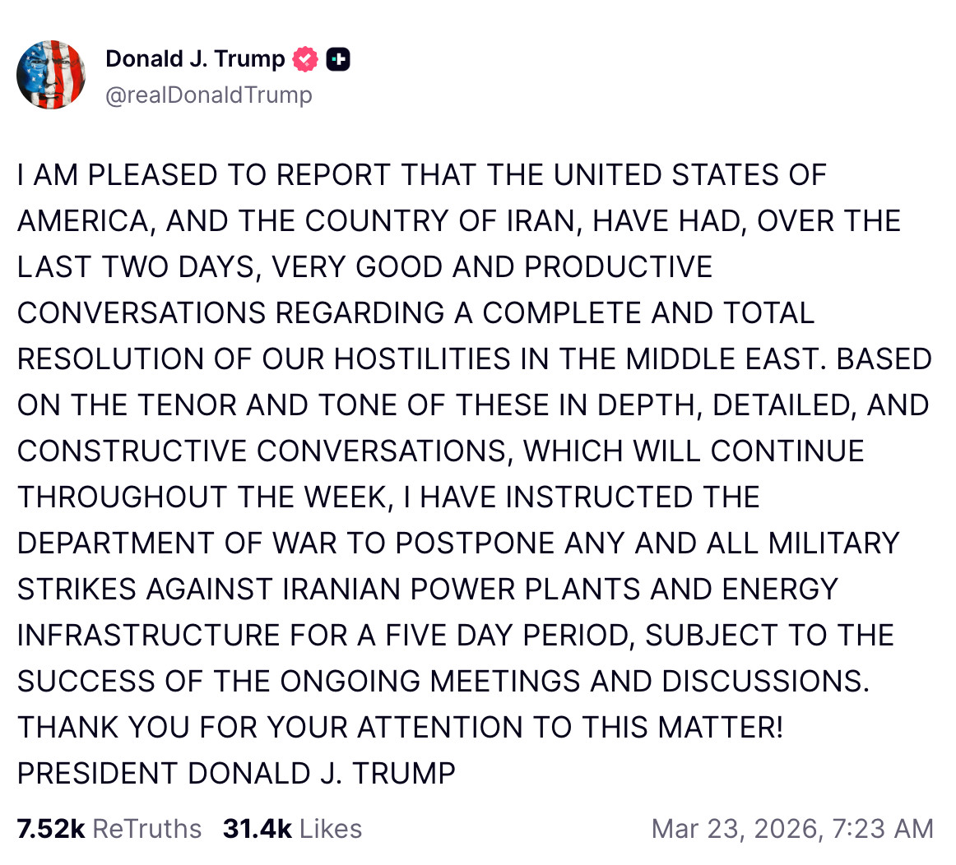
Task: Click the 31.4k likes count
Action: (257, 829)
